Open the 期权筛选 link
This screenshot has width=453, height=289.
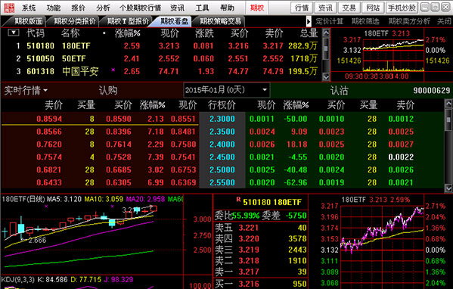pyautogui.click(x=365, y=21)
